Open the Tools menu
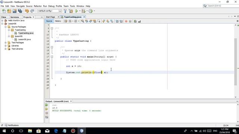 click(x=72, y=6)
